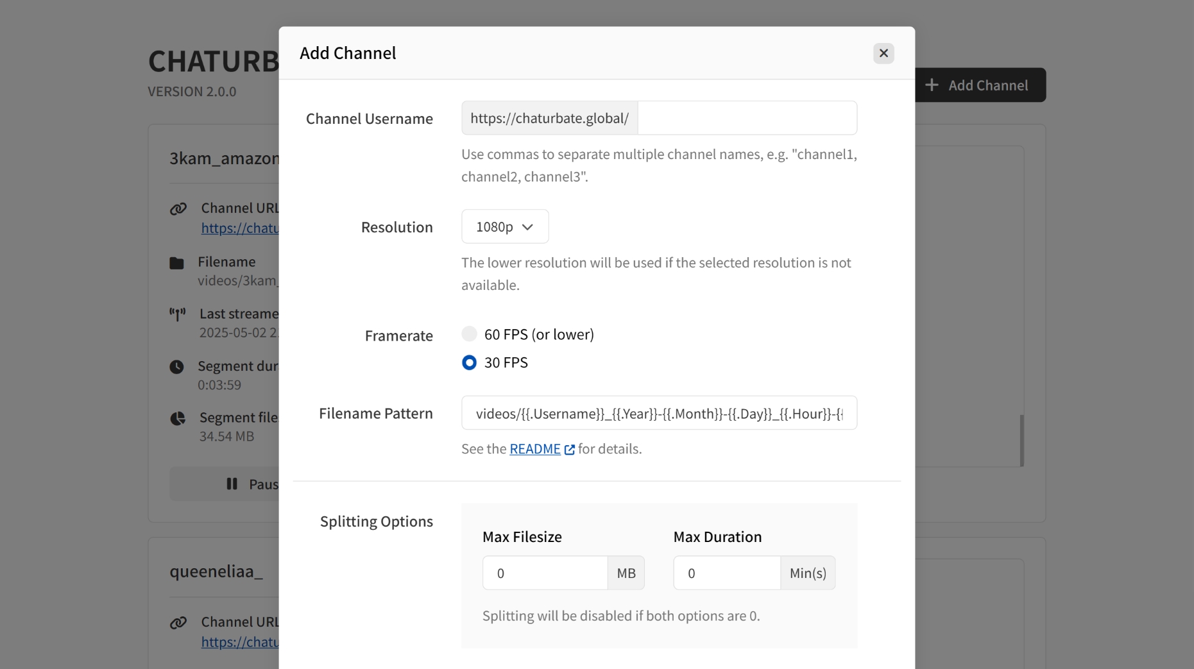This screenshot has width=1194, height=669.
Task: Close the Add Channel dialog
Action: pos(883,53)
